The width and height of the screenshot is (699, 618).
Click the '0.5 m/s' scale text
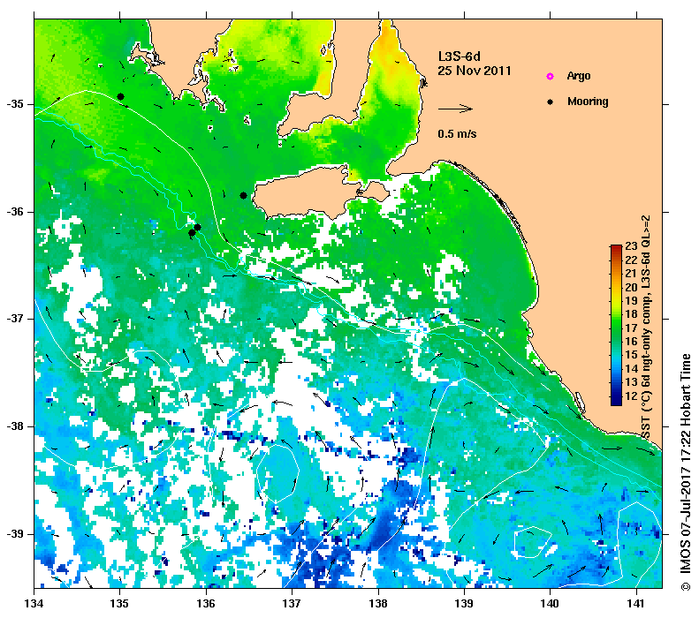pos(457,133)
